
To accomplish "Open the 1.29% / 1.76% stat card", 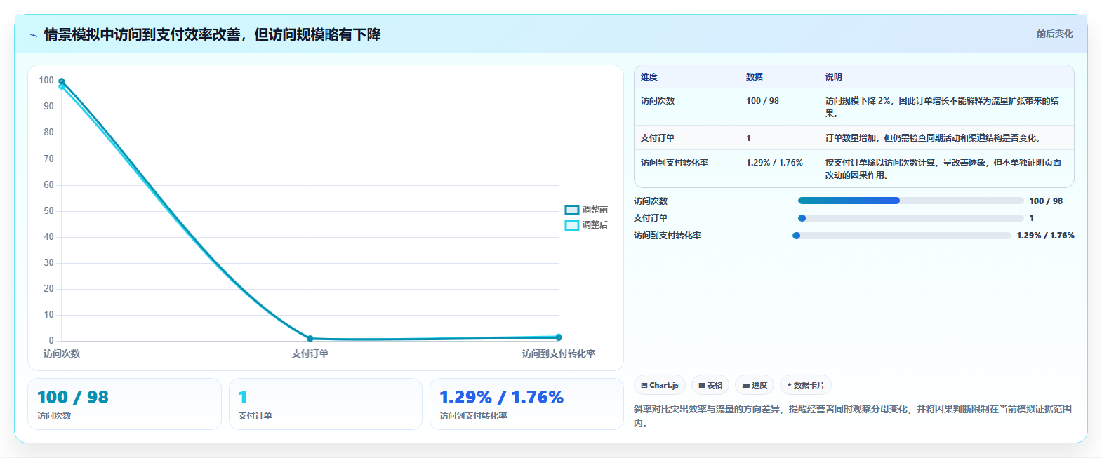I will pyautogui.click(x=526, y=404).
